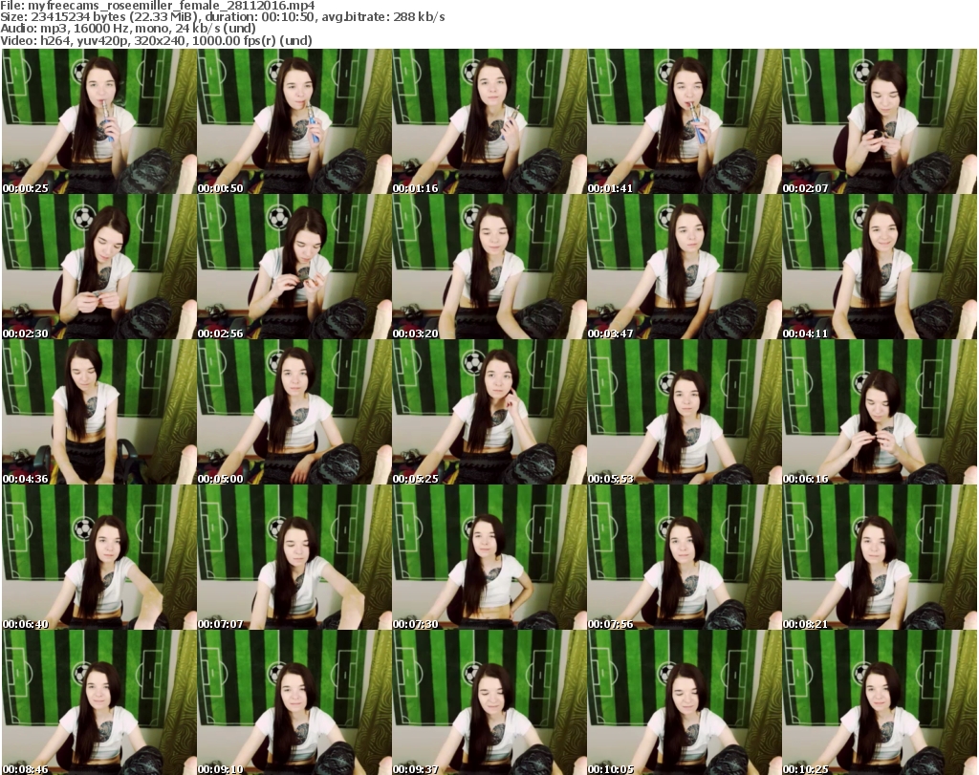Open the frame timestamped 00:04:11
979x775 pixels.
(880, 267)
